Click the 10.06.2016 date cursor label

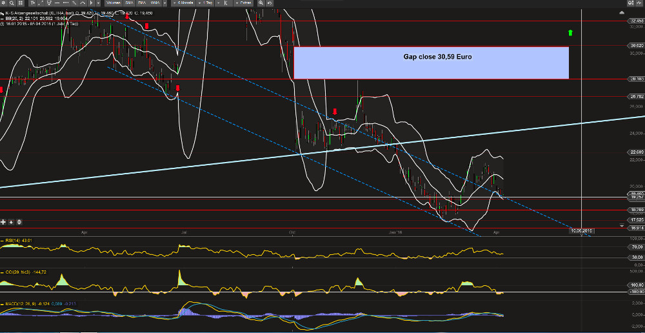[582, 231]
